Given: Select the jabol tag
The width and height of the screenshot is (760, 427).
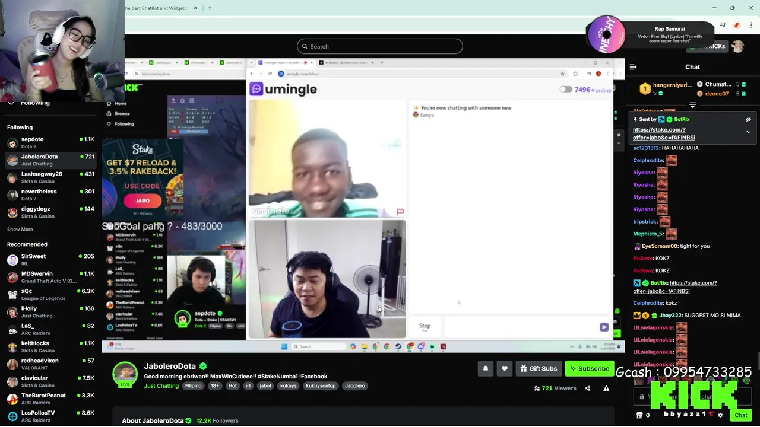Looking at the screenshot, I should 265,386.
